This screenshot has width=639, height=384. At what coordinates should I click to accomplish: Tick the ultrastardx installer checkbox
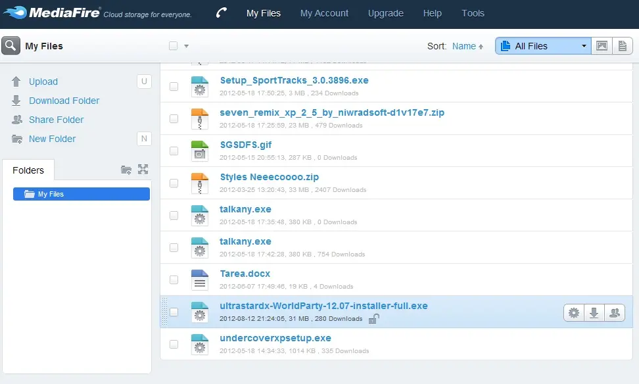[x=174, y=312]
